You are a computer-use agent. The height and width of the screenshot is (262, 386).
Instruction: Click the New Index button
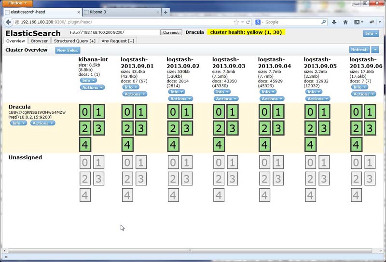tap(68, 50)
